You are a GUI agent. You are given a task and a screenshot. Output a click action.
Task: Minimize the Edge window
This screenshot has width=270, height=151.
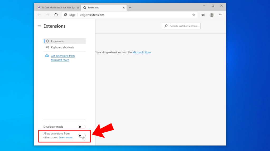tap(204, 6)
